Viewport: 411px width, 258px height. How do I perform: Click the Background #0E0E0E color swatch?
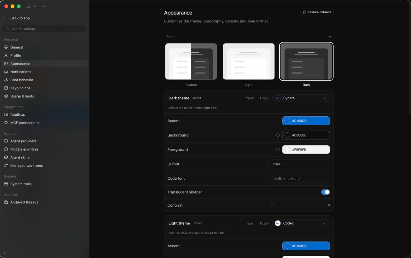point(306,135)
